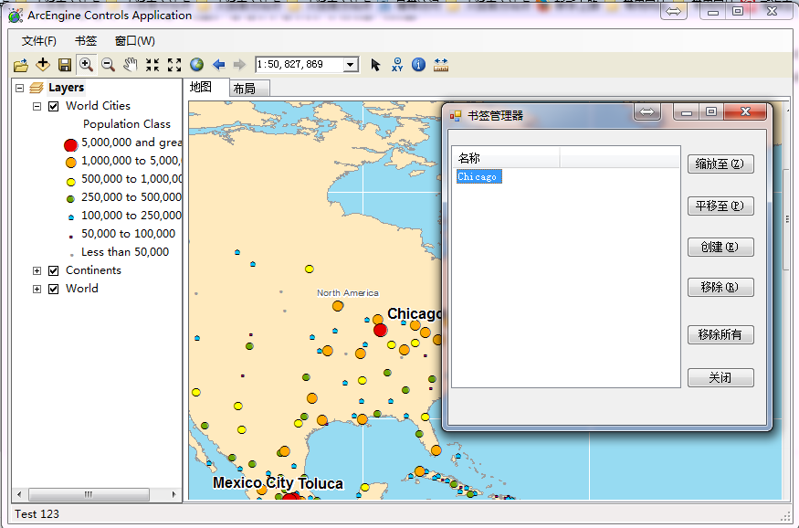Toggle the World layer checkbox

coord(54,289)
